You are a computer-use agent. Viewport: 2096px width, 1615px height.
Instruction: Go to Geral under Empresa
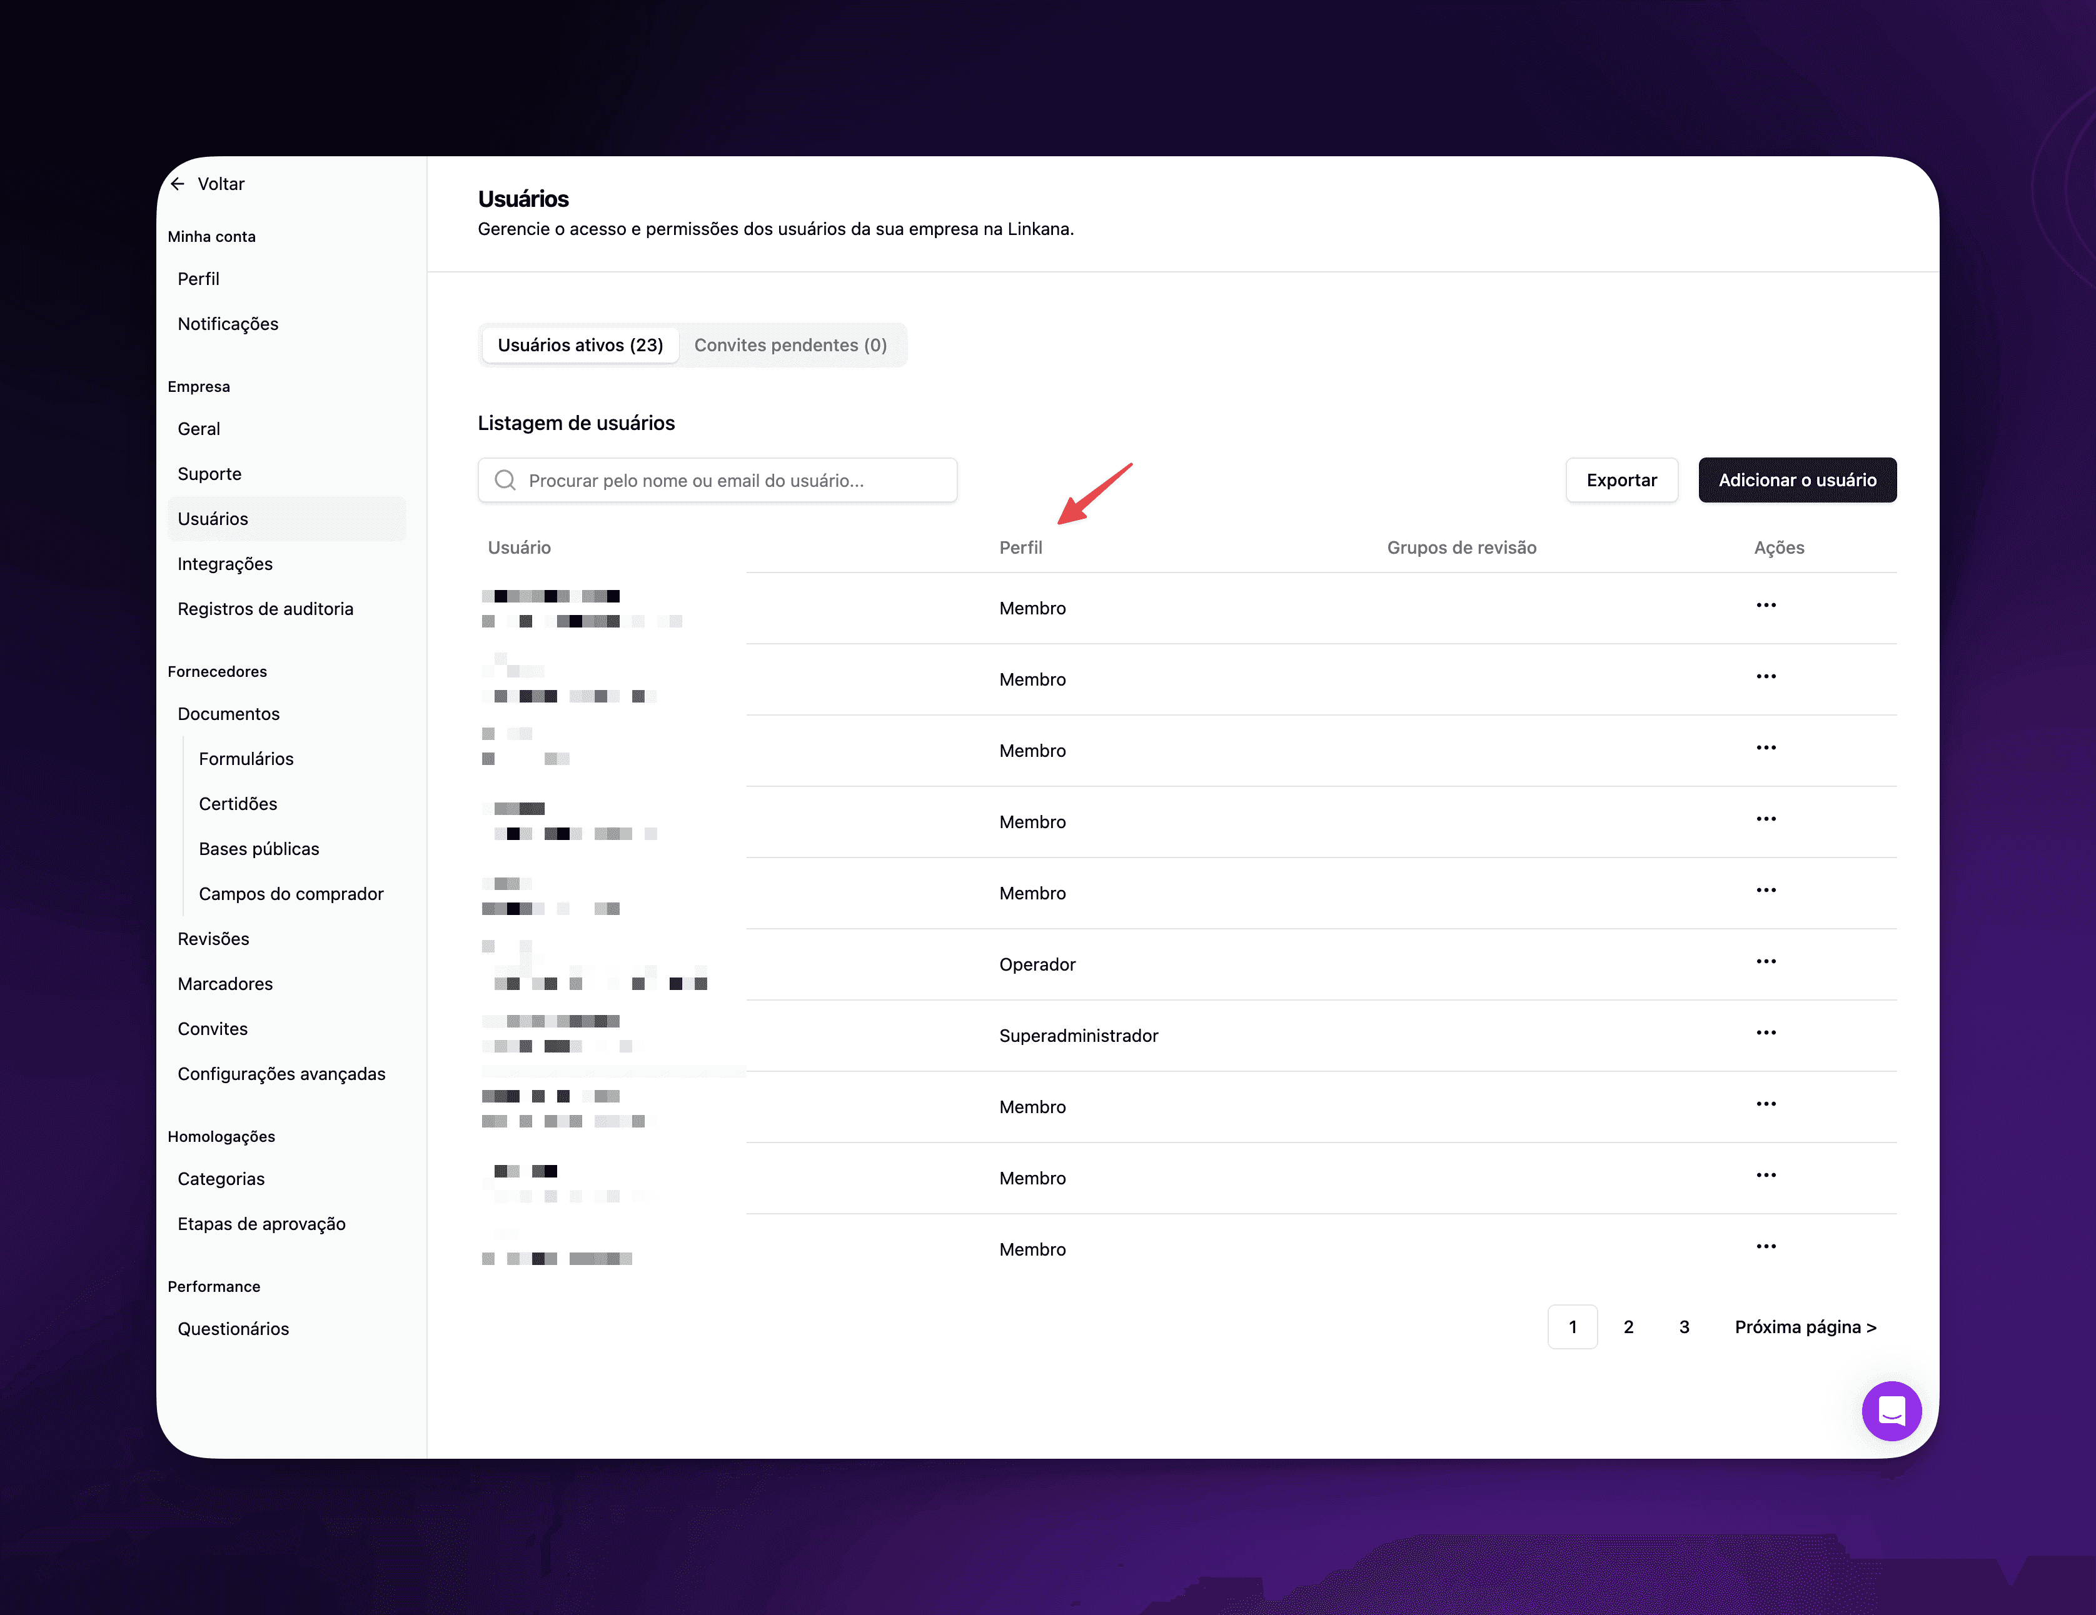pyautogui.click(x=199, y=429)
